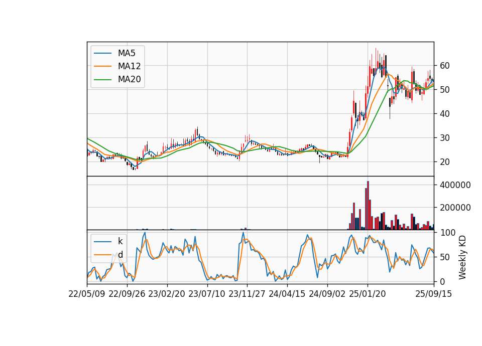Click the MA12 legend label

tap(129, 66)
